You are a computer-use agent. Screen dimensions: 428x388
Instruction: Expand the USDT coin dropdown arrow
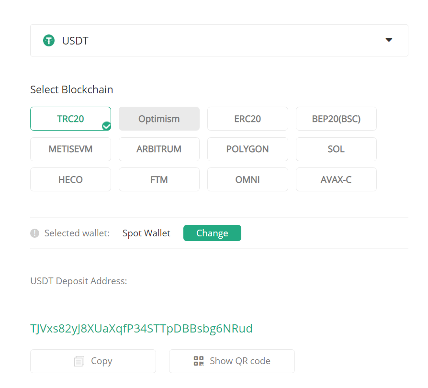click(x=389, y=40)
